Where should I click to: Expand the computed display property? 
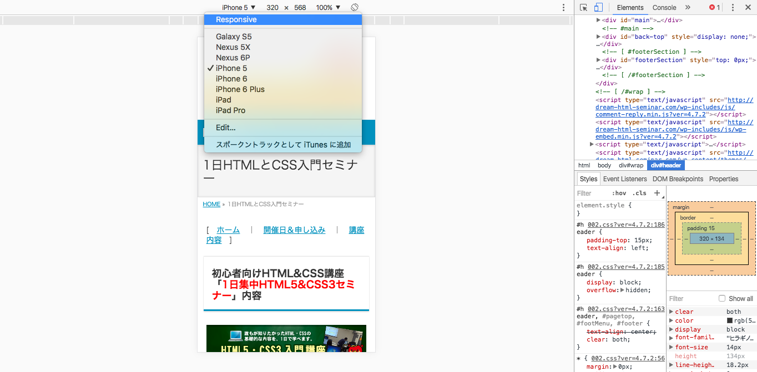click(671, 329)
